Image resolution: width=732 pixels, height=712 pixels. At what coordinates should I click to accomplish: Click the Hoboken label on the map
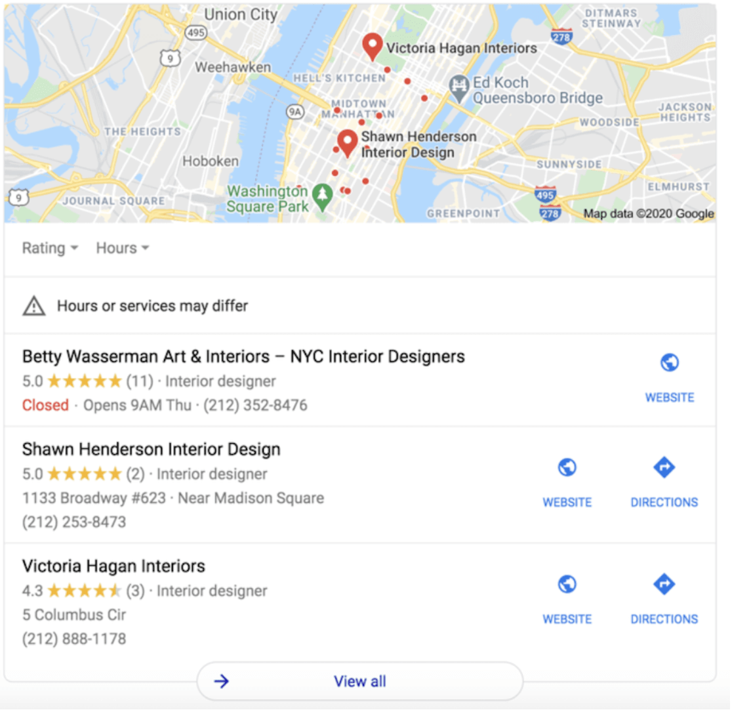point(210,161)
